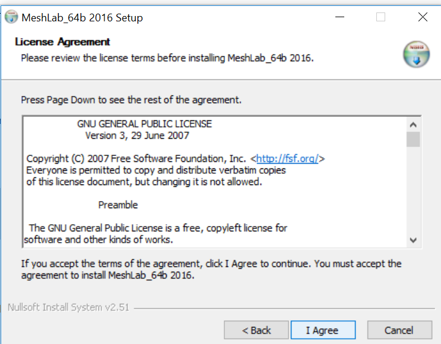Click the scrollbar track below the thumb
Screen dimensions: 441x344
[413, 190]
